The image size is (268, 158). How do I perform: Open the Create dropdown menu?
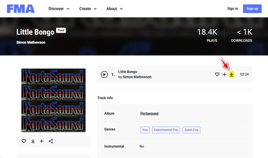click(x=88, y=9)
